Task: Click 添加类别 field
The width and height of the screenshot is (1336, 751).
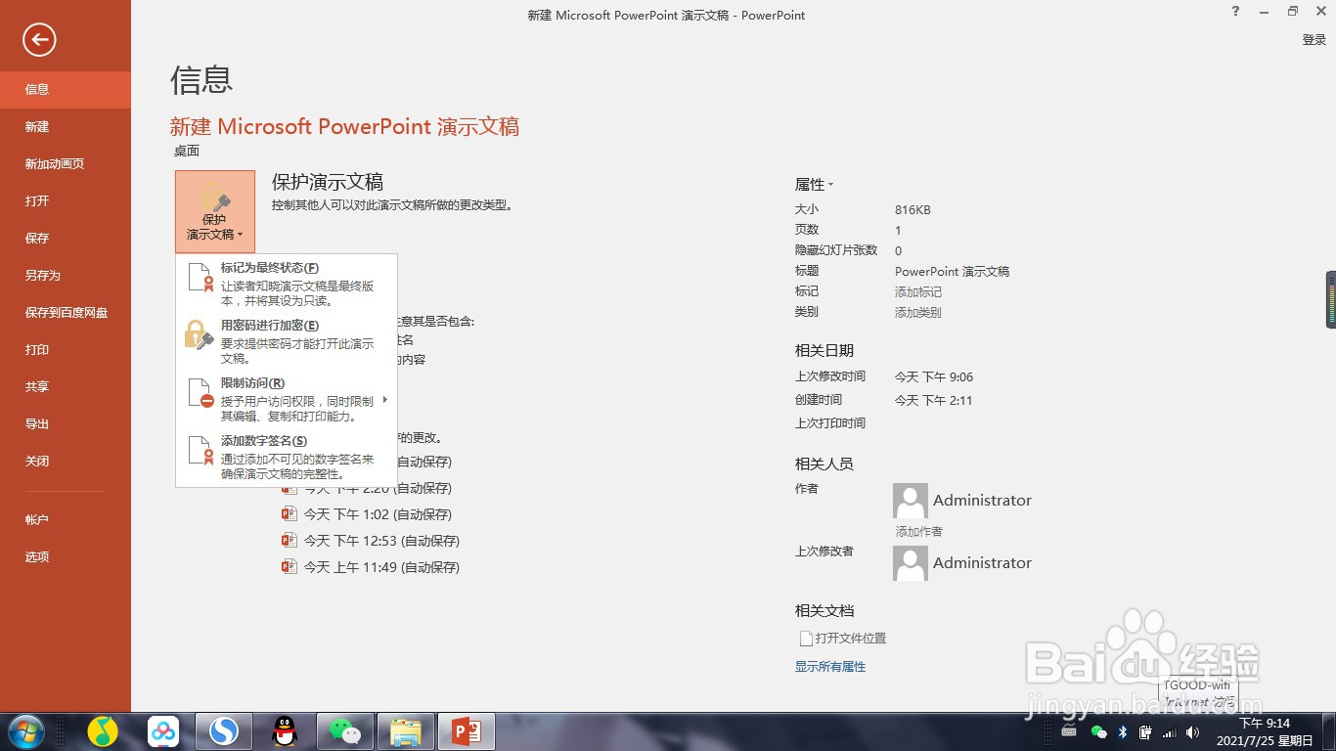Action: (918, 312)
